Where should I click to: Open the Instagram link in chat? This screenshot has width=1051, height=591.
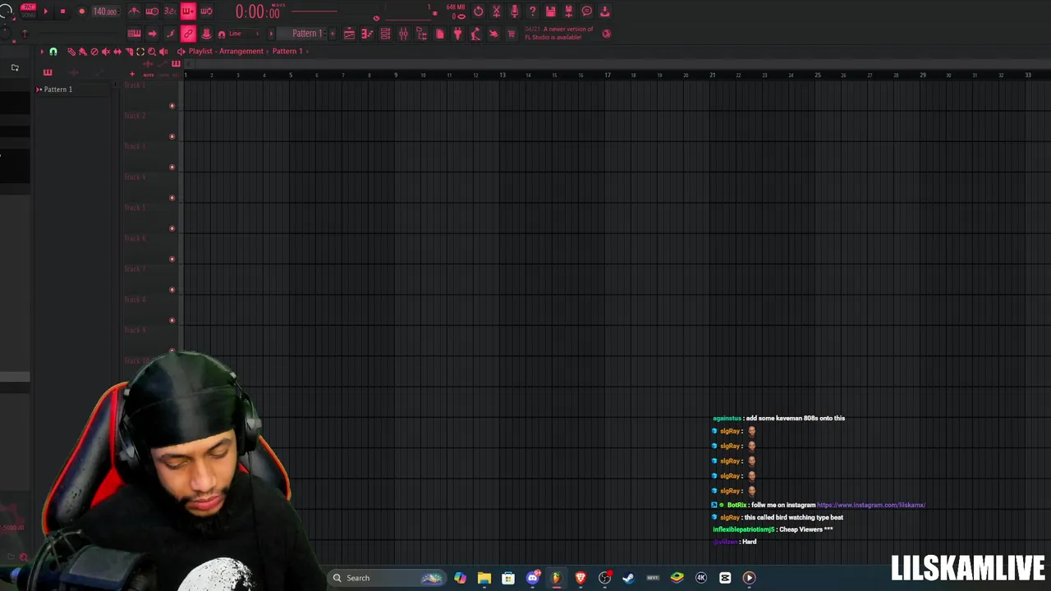[x=871, y=506]
